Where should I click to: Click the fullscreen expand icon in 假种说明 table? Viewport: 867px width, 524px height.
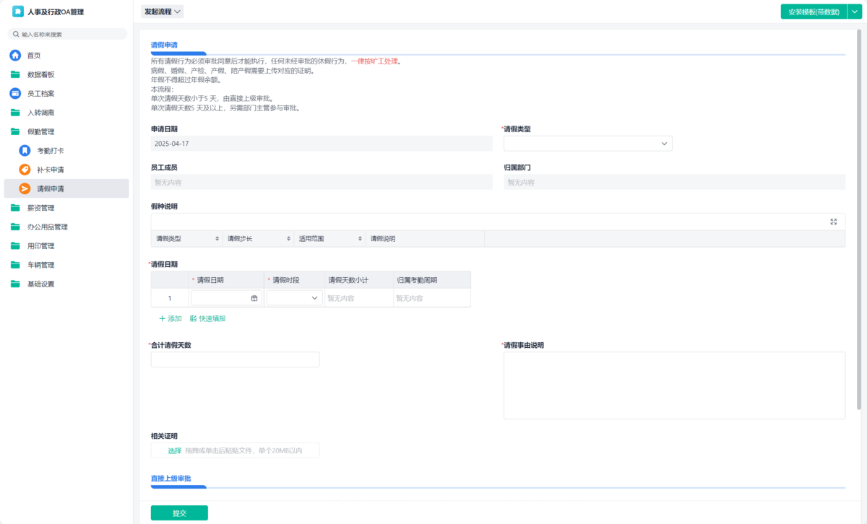click(834, 222)
